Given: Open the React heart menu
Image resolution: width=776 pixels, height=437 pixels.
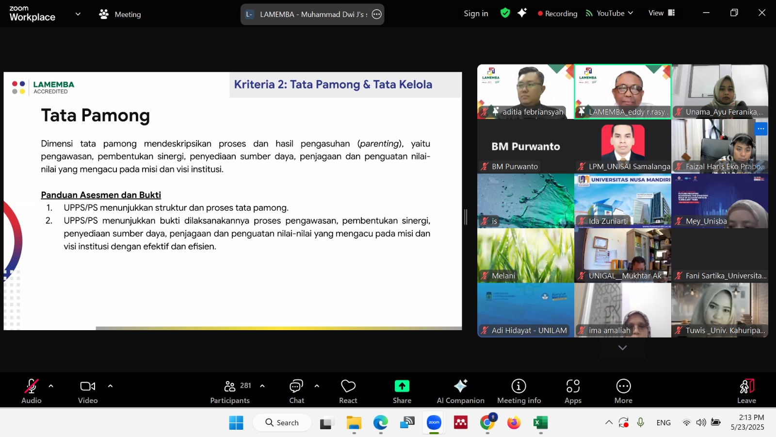Looking at the screenshot, I should (348, 391).
